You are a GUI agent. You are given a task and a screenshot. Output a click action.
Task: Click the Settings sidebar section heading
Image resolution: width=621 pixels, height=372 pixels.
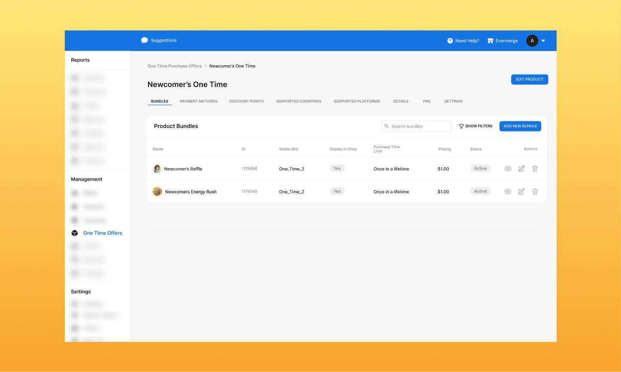point(81,292)
